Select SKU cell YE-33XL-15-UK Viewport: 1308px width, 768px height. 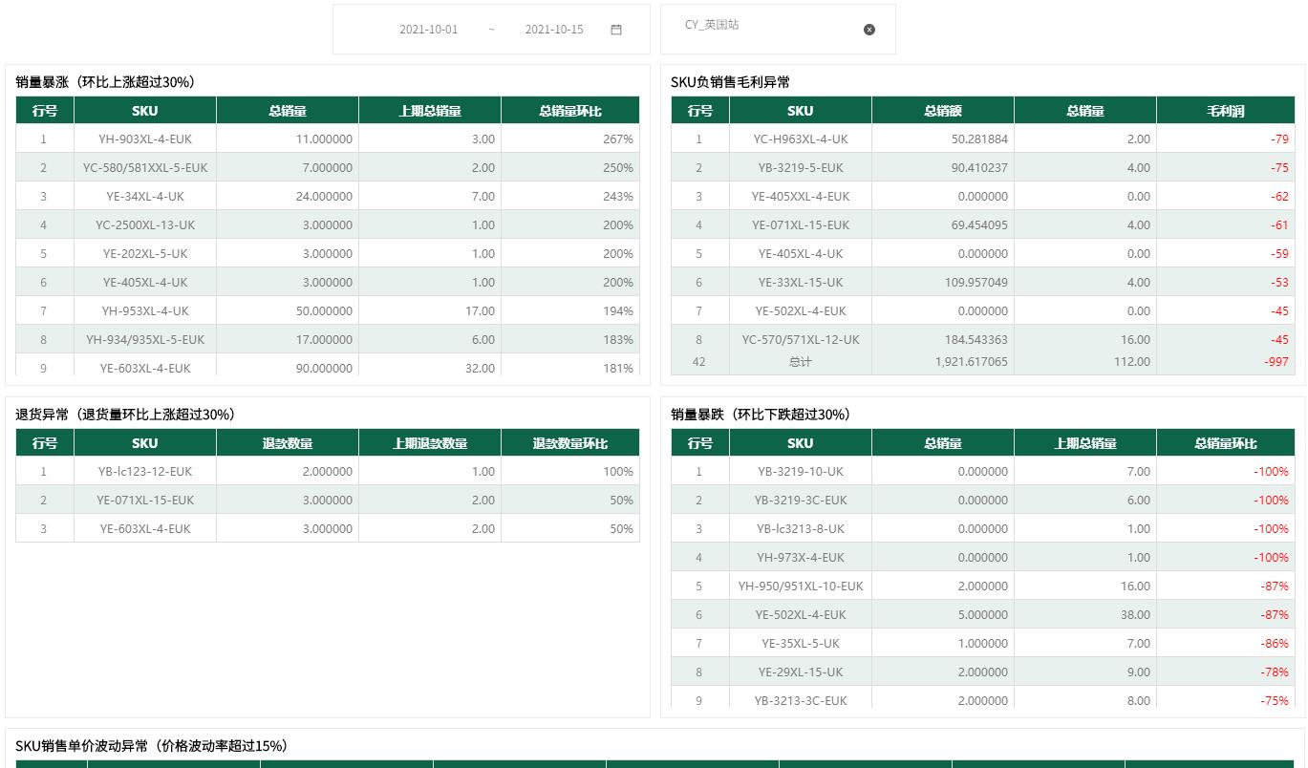801,283
